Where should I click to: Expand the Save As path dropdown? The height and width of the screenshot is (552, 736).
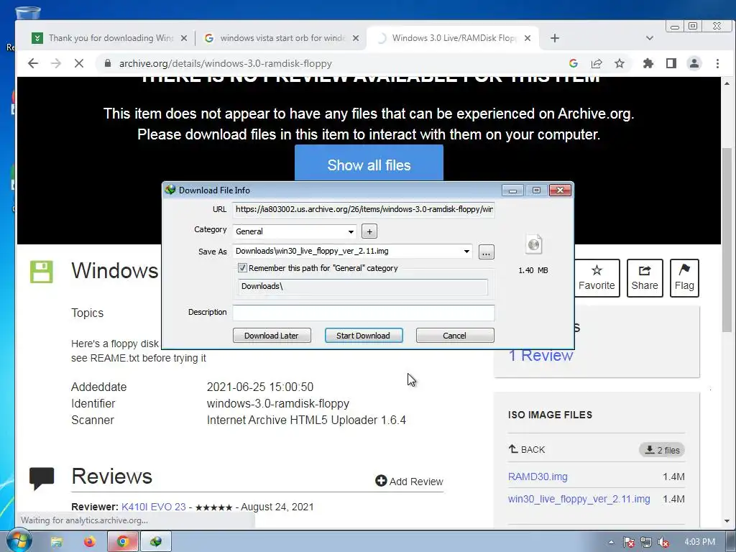(466, 251)
